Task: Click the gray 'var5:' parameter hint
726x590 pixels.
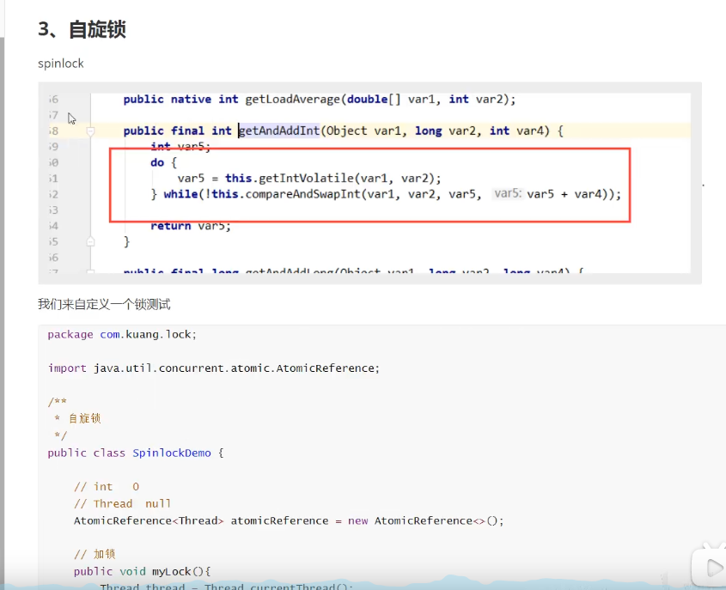Action: click(508, 193)
